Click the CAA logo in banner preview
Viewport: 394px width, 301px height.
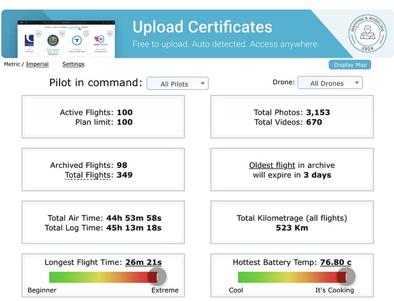[x=29, y=40]
